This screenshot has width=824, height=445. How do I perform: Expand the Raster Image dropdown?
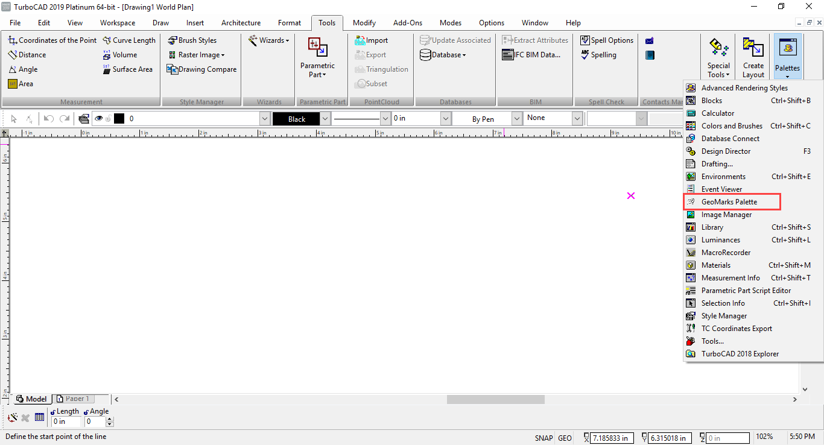click(x=197, y=55)
